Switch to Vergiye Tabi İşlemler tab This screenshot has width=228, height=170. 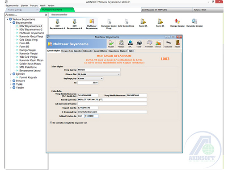72,51
